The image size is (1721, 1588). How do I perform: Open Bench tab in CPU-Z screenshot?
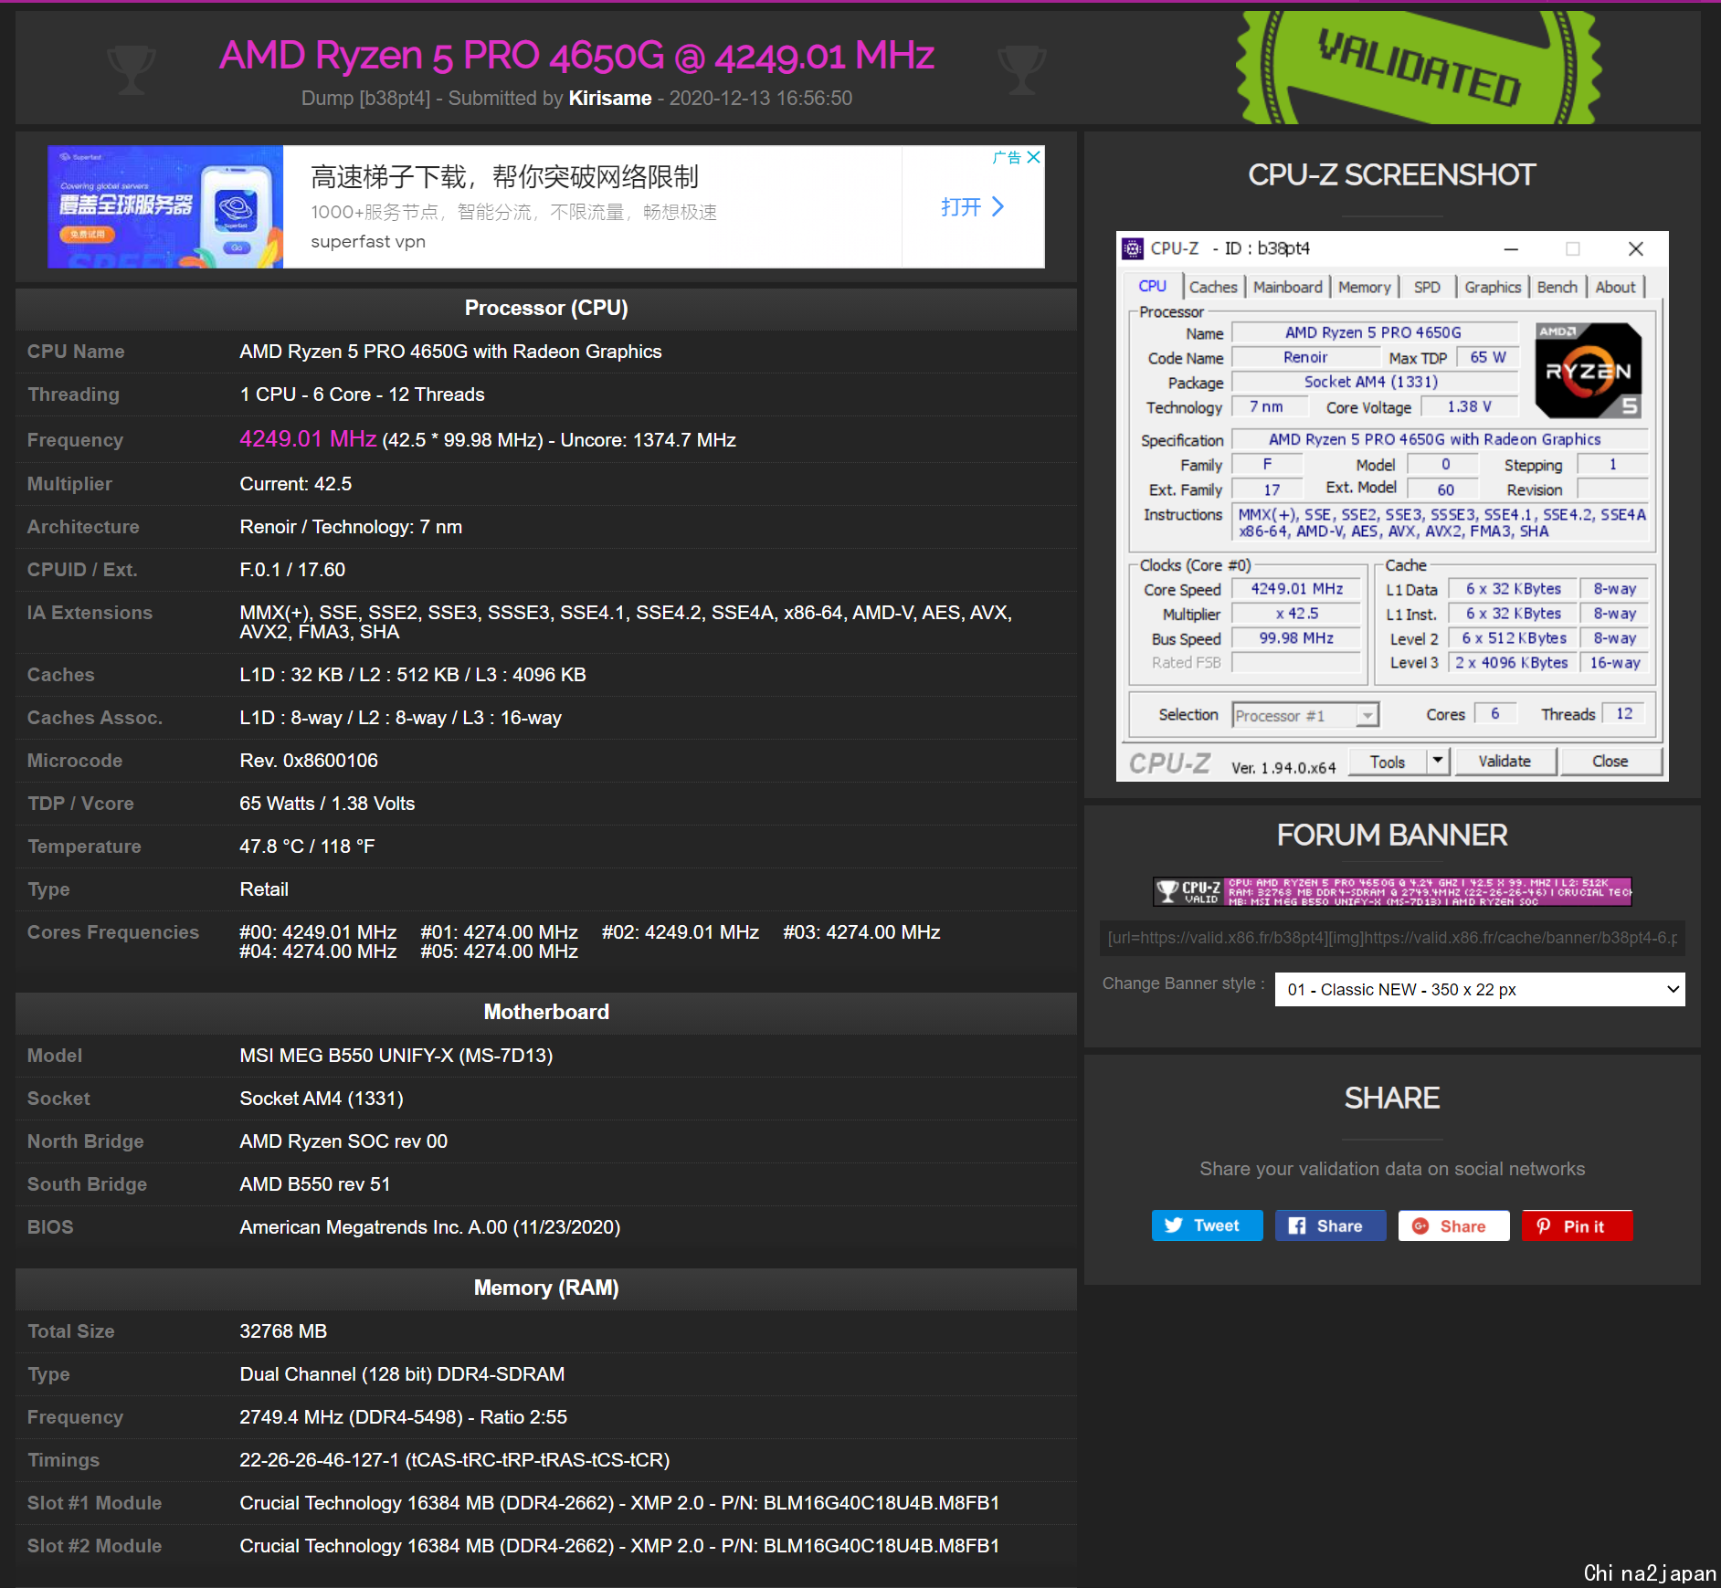point(1557,287)
